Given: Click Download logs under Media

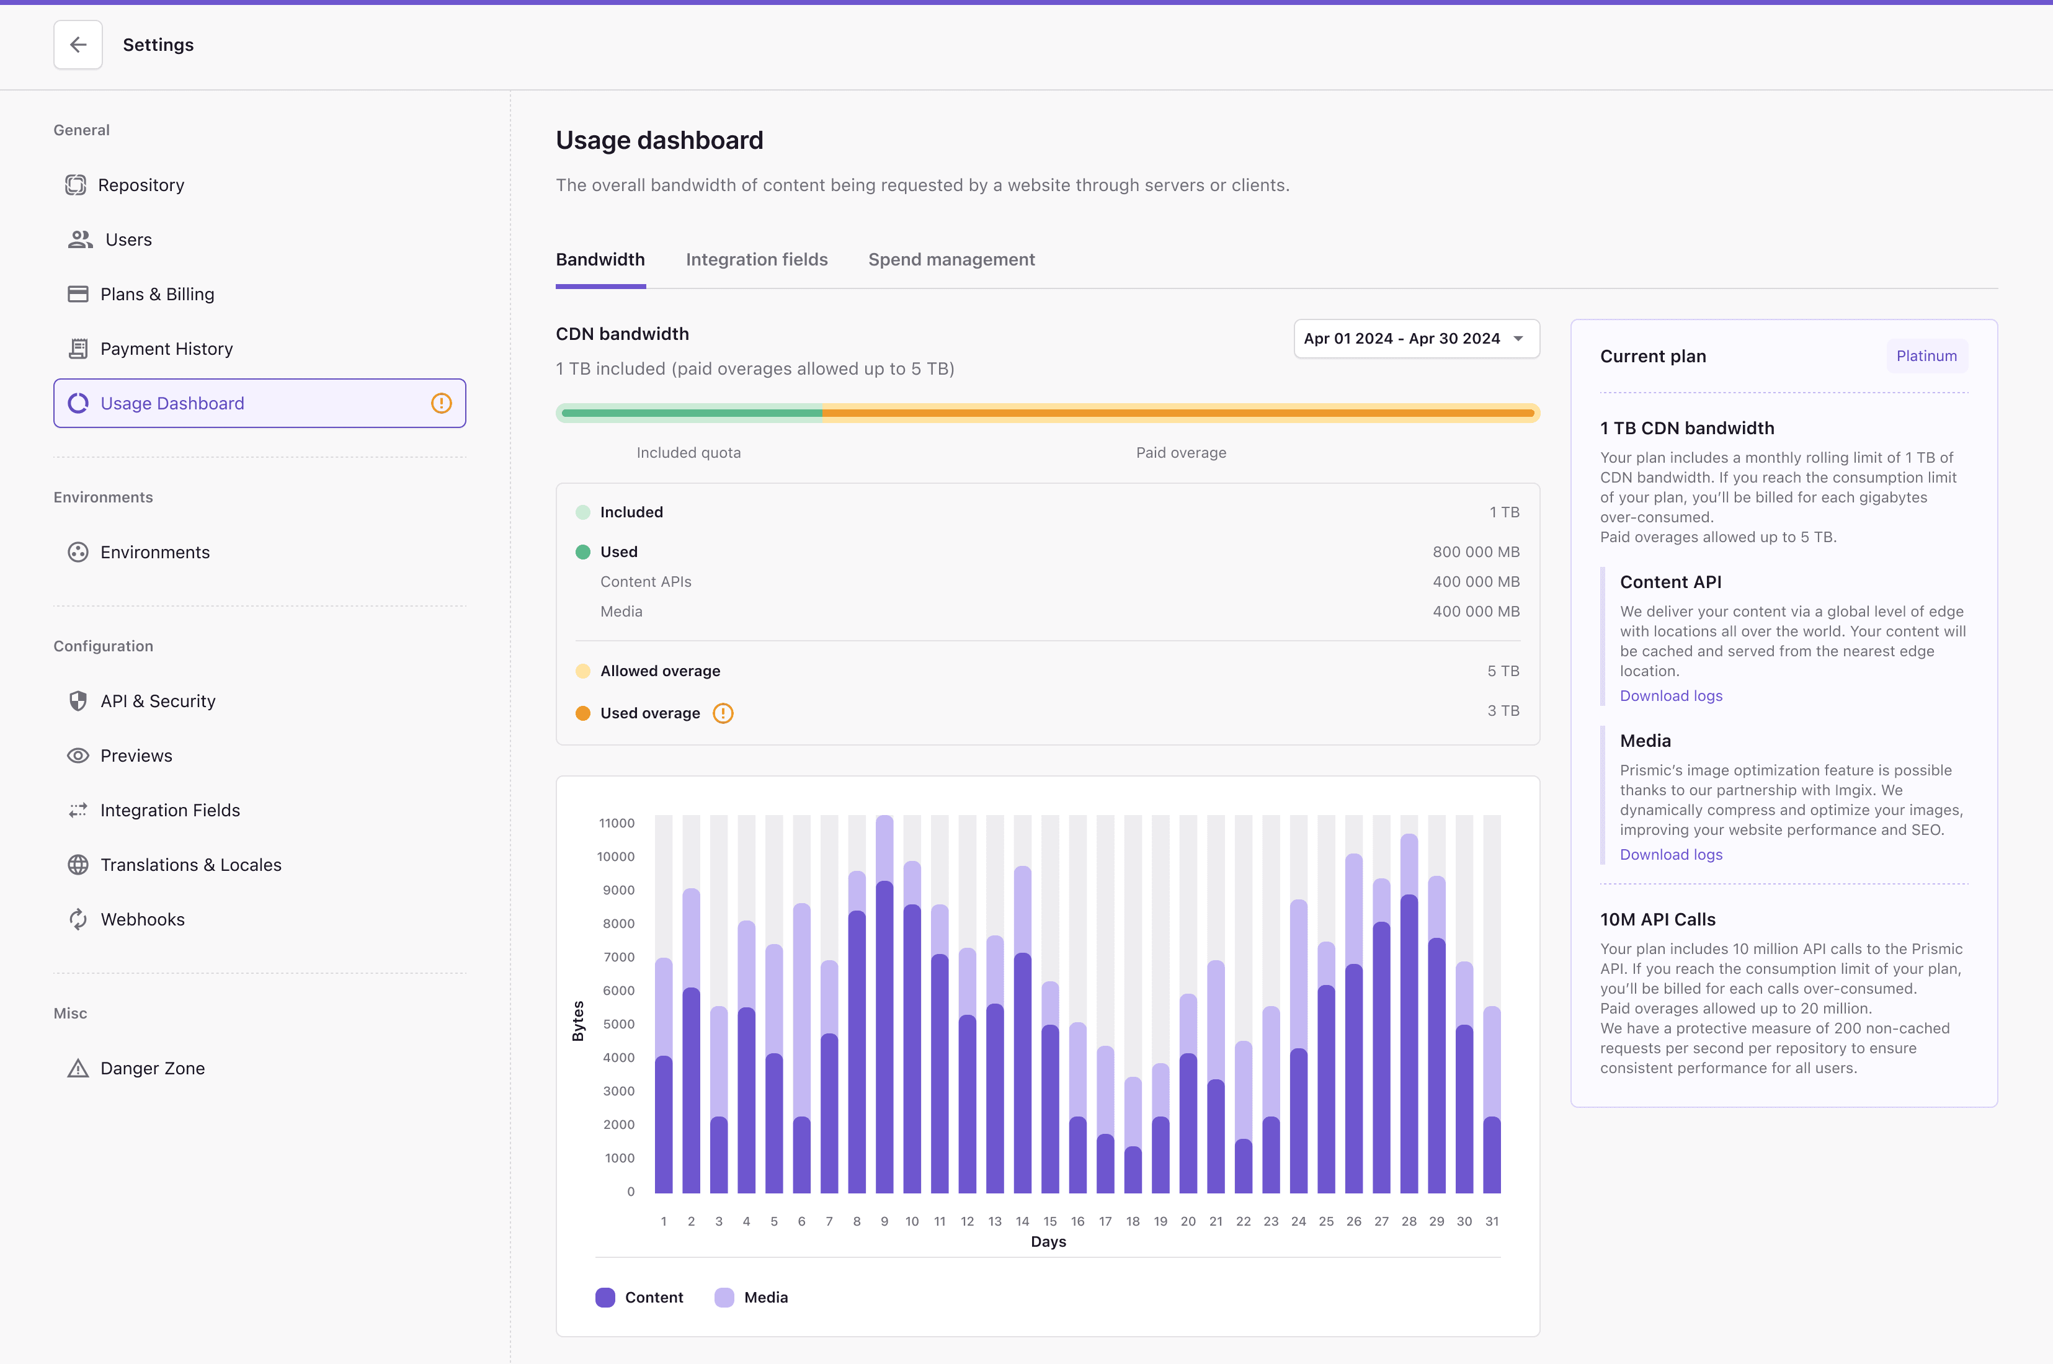Looking at the screenshot, I should 1669,854.
